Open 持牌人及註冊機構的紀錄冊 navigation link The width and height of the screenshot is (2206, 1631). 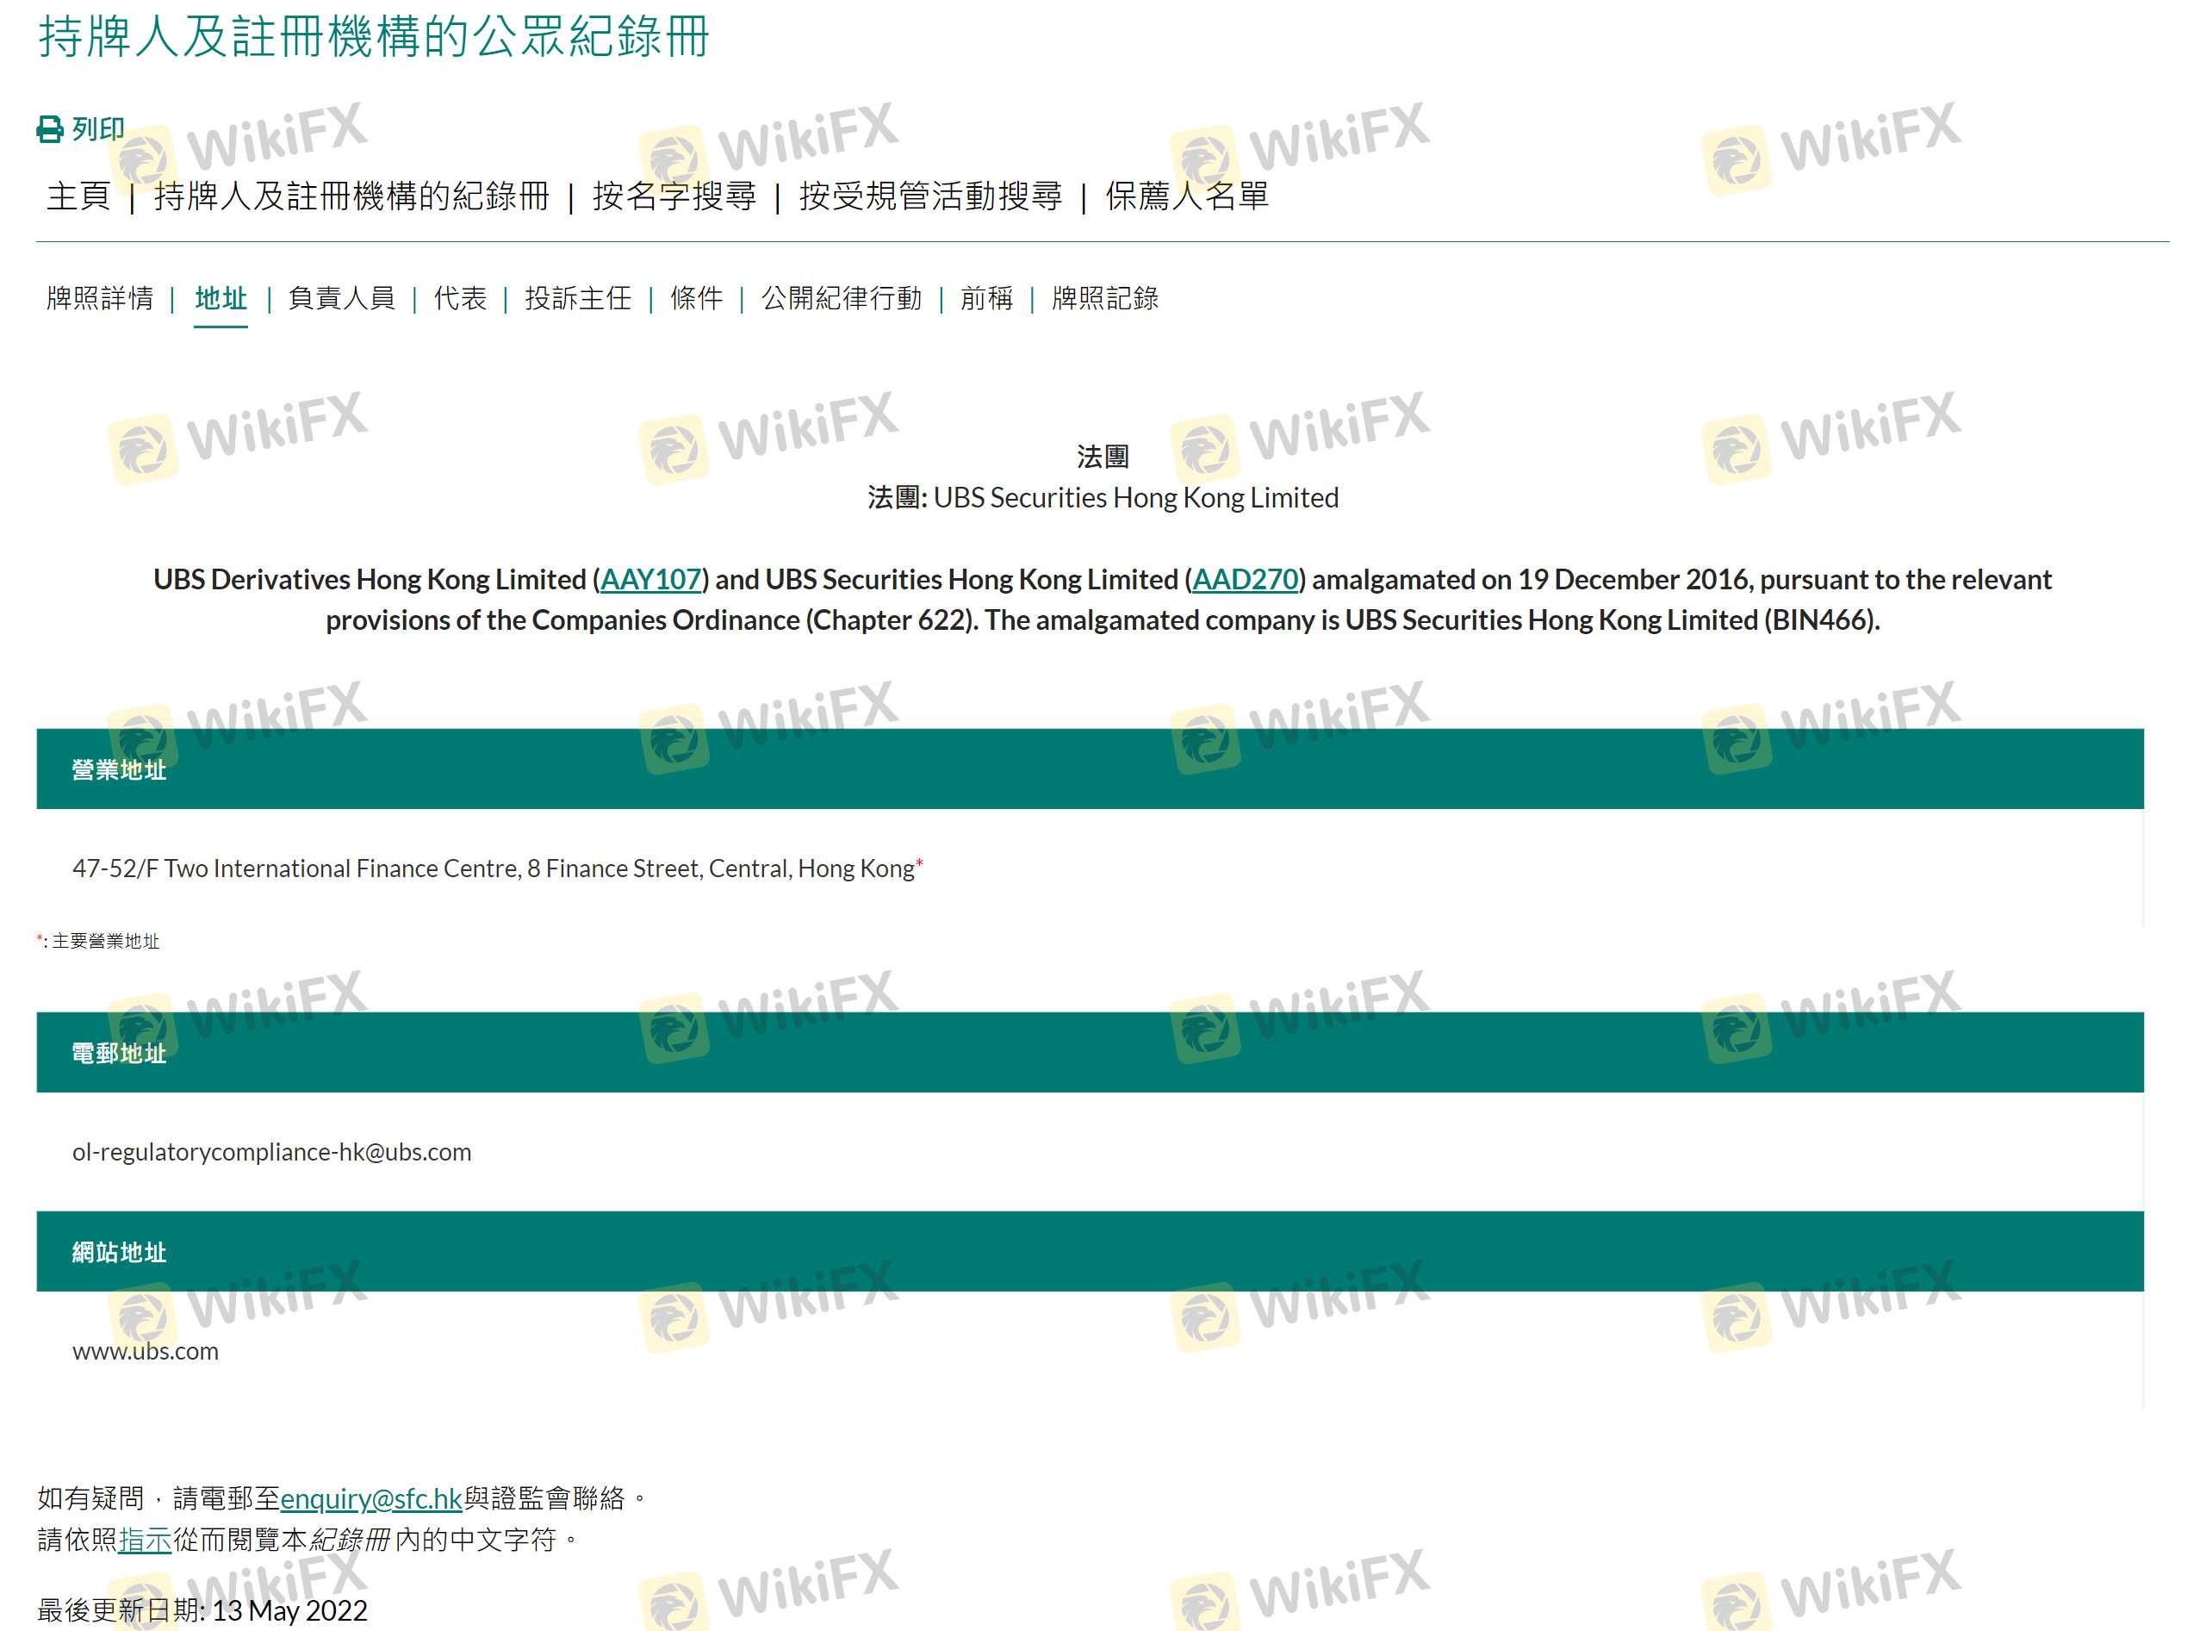point(351,196)
